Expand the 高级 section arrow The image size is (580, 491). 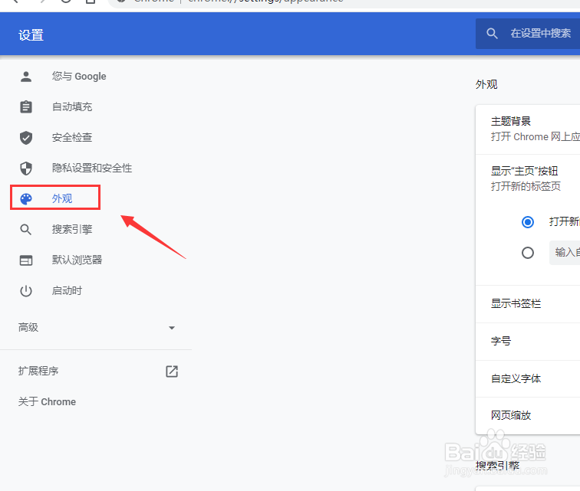[x=172, y=328]
